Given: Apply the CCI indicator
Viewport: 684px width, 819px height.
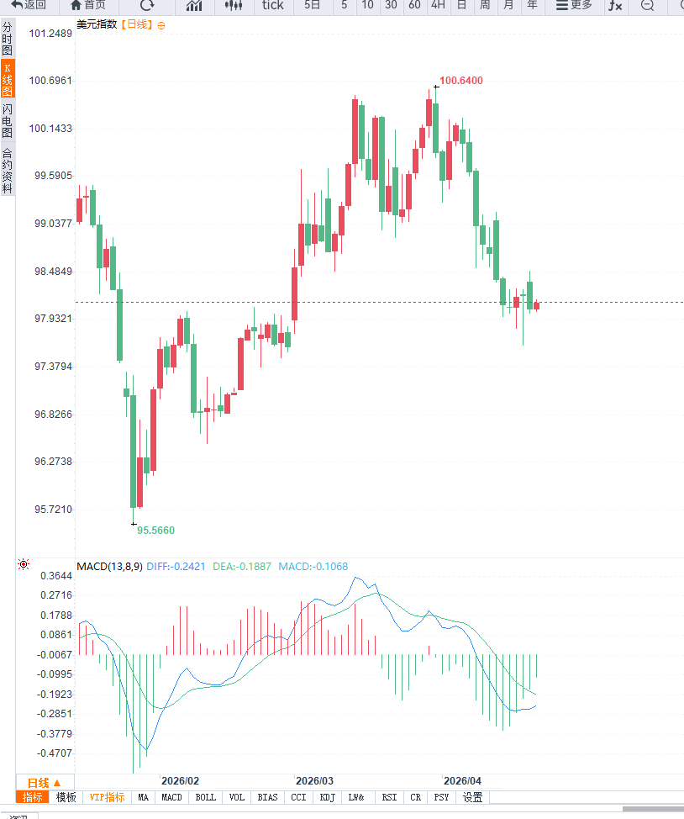Looking at the screenshot, I should coord(298,797).
